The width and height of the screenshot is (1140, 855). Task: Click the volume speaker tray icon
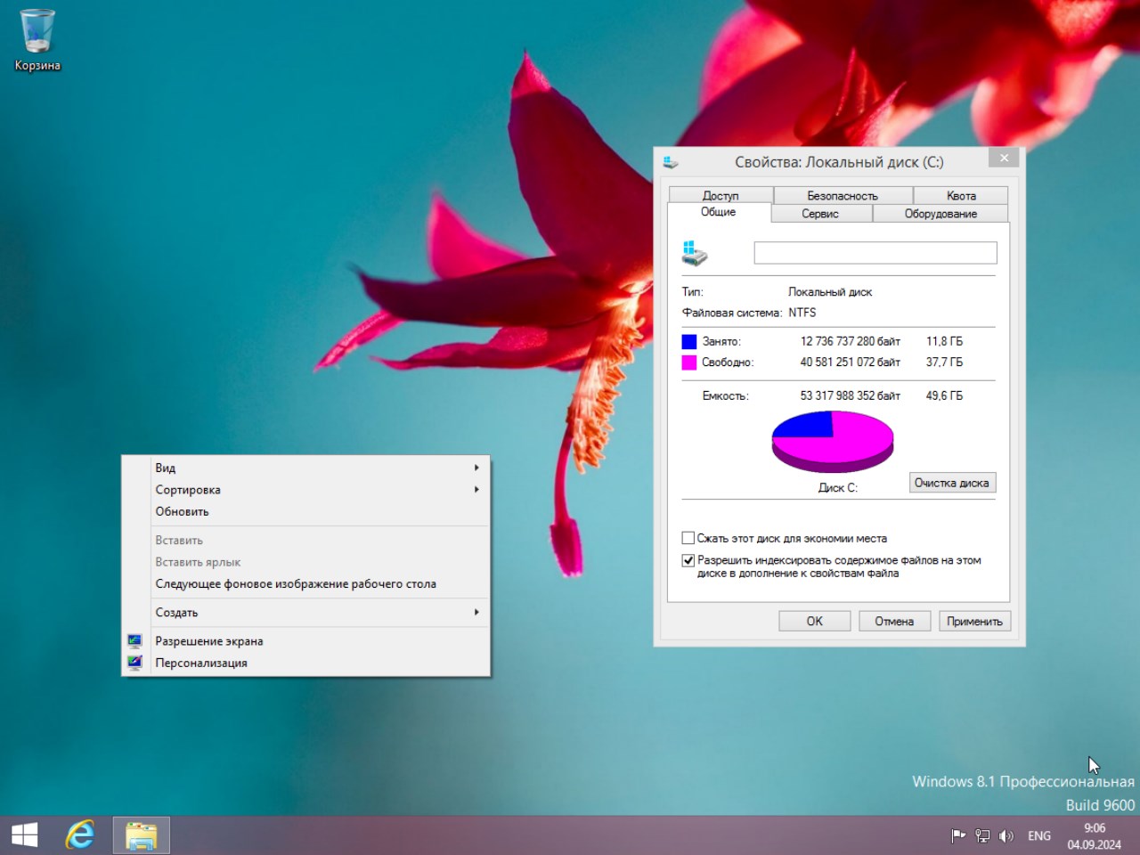click(x=1006, y=835)
